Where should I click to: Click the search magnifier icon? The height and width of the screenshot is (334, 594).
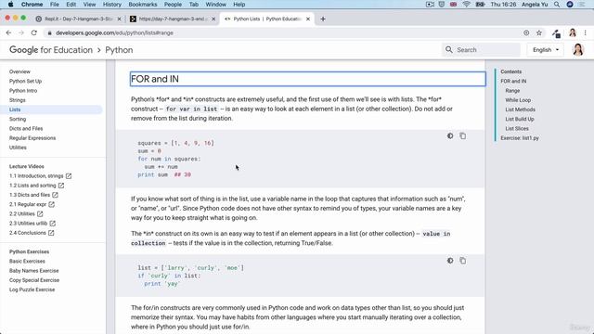coord(449,49)
